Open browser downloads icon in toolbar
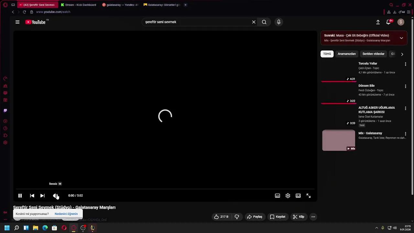The height and width of the screenshot is (233, 414). click(x=395, y=12)
